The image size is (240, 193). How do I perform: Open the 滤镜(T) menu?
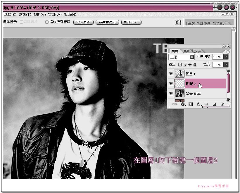(25, 15)
